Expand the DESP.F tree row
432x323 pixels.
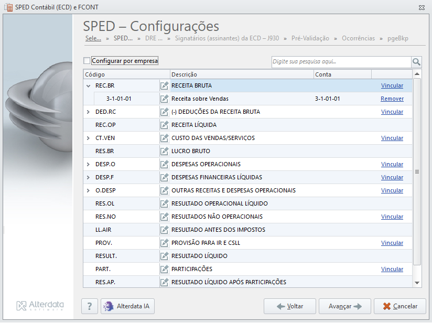88,177
